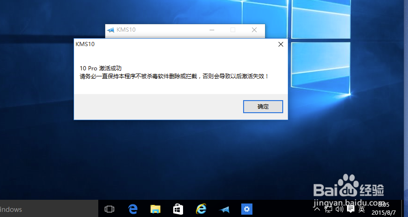Open File Explorer from the taskbar
Image resolution: width=408 pixels, height=217 pixels.
pos(156,209)
